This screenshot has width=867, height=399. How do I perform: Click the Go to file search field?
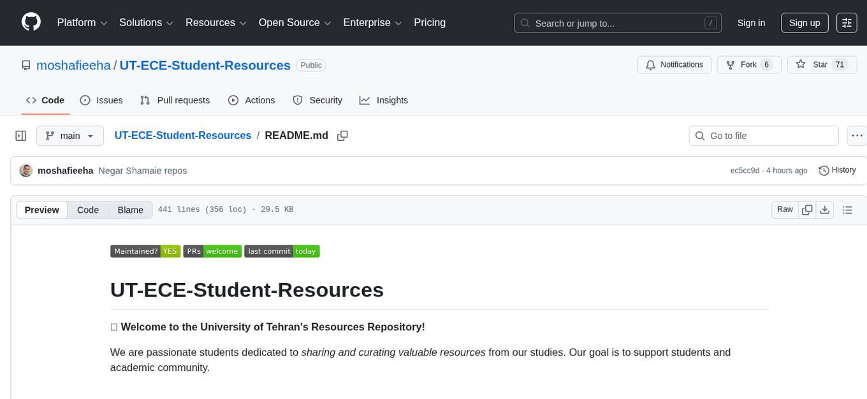pyautogui.click(x=763, y=135)
